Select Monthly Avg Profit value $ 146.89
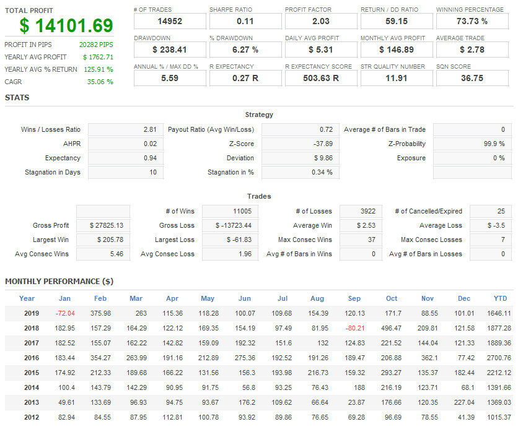The image size is (518, 432). pyautogui.click(x=397, y=50)
